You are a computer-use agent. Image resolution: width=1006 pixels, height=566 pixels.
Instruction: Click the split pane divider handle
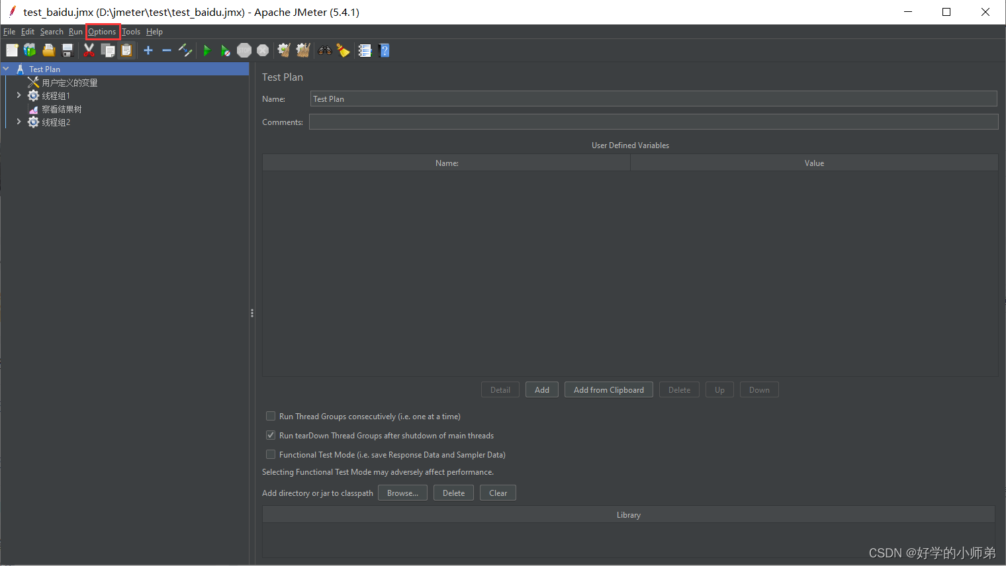[x=252, y=313]
